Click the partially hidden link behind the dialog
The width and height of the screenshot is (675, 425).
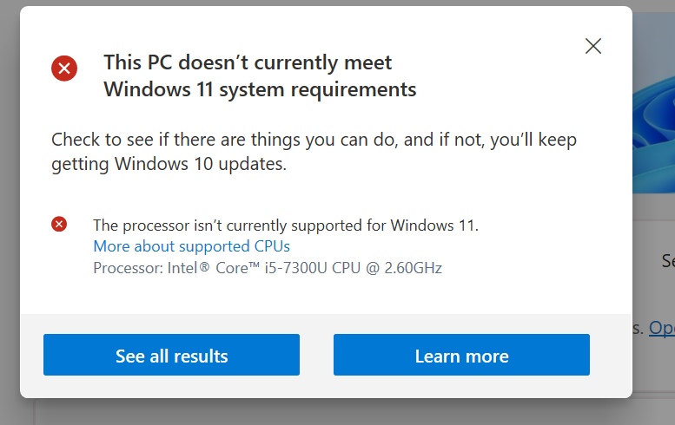pos(661,329)
